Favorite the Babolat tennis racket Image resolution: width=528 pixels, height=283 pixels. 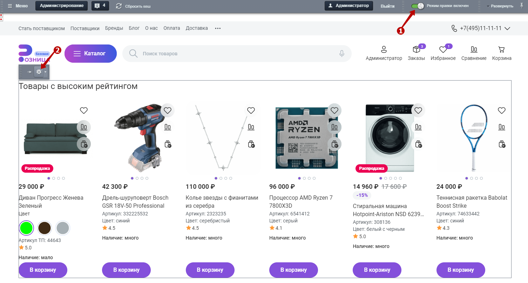[502, 110]
